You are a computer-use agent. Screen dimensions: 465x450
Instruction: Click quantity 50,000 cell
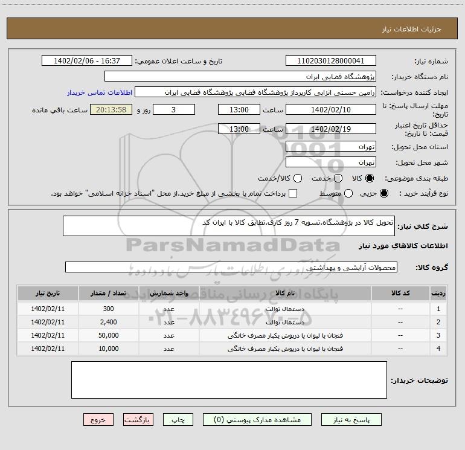pos(108,335)
